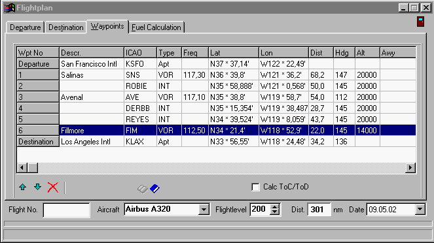Click the table scrollbar right arrow
Screen dimensions: 434x243
pyautogui.click(x=410, y=168)
